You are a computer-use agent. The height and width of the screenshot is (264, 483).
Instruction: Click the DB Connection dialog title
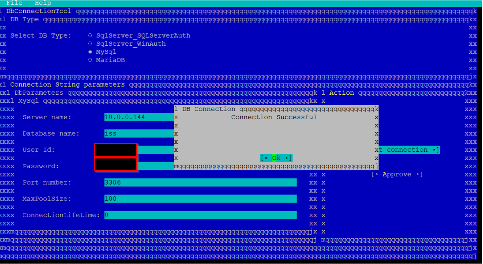pyautogui.click(x=209, y=109)
